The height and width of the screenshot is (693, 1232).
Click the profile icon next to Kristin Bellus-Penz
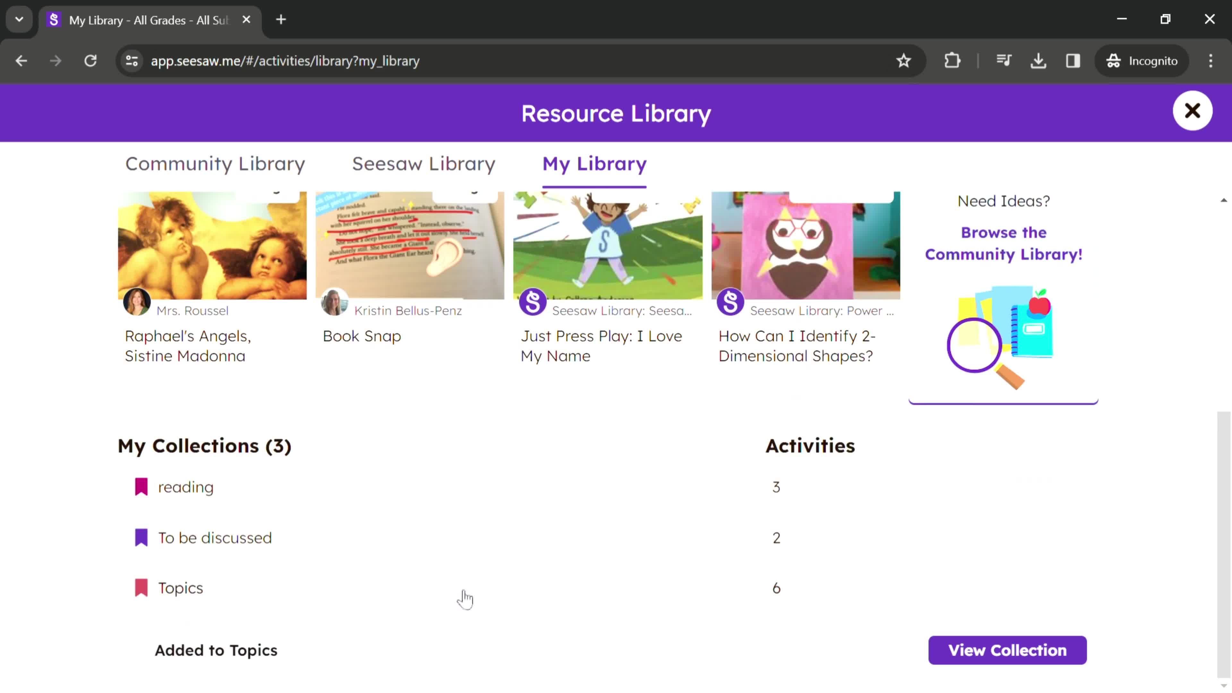point(333,302)
